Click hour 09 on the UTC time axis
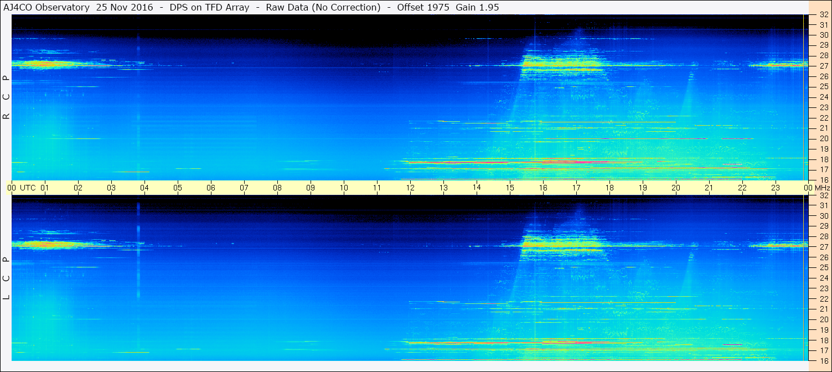Image resolution: width=832 pixels, height=372 pixels. 311,188
